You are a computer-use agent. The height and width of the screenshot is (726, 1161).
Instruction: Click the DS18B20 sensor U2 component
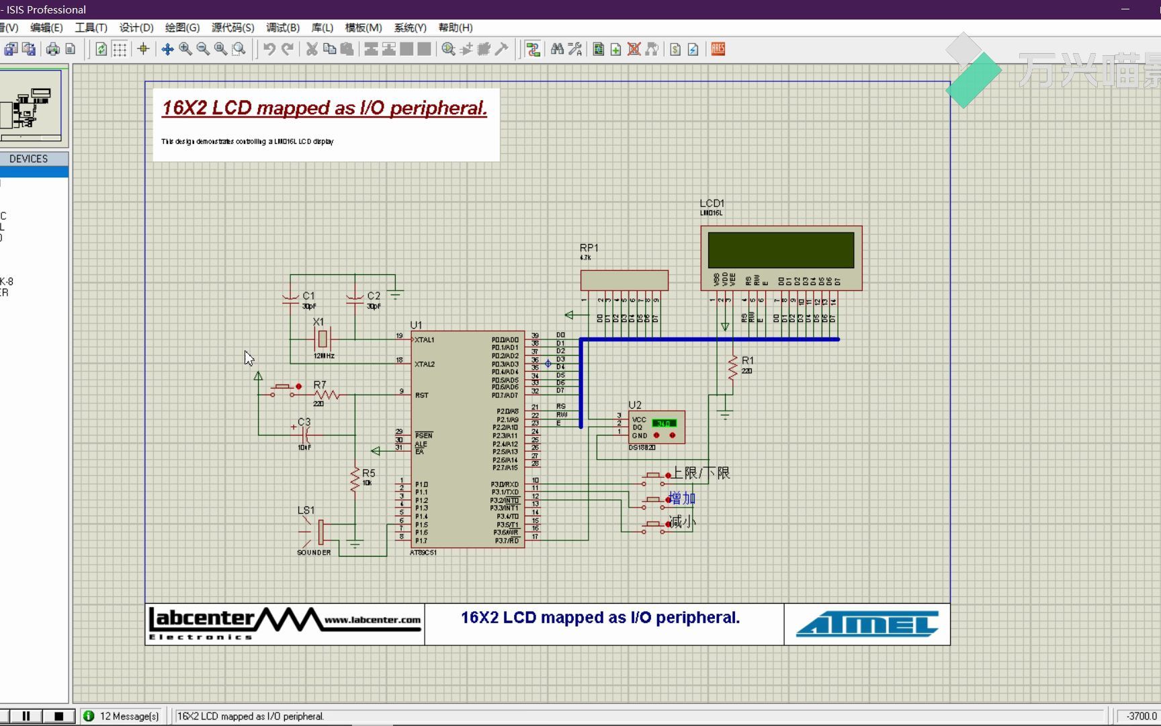click(656, 428)
